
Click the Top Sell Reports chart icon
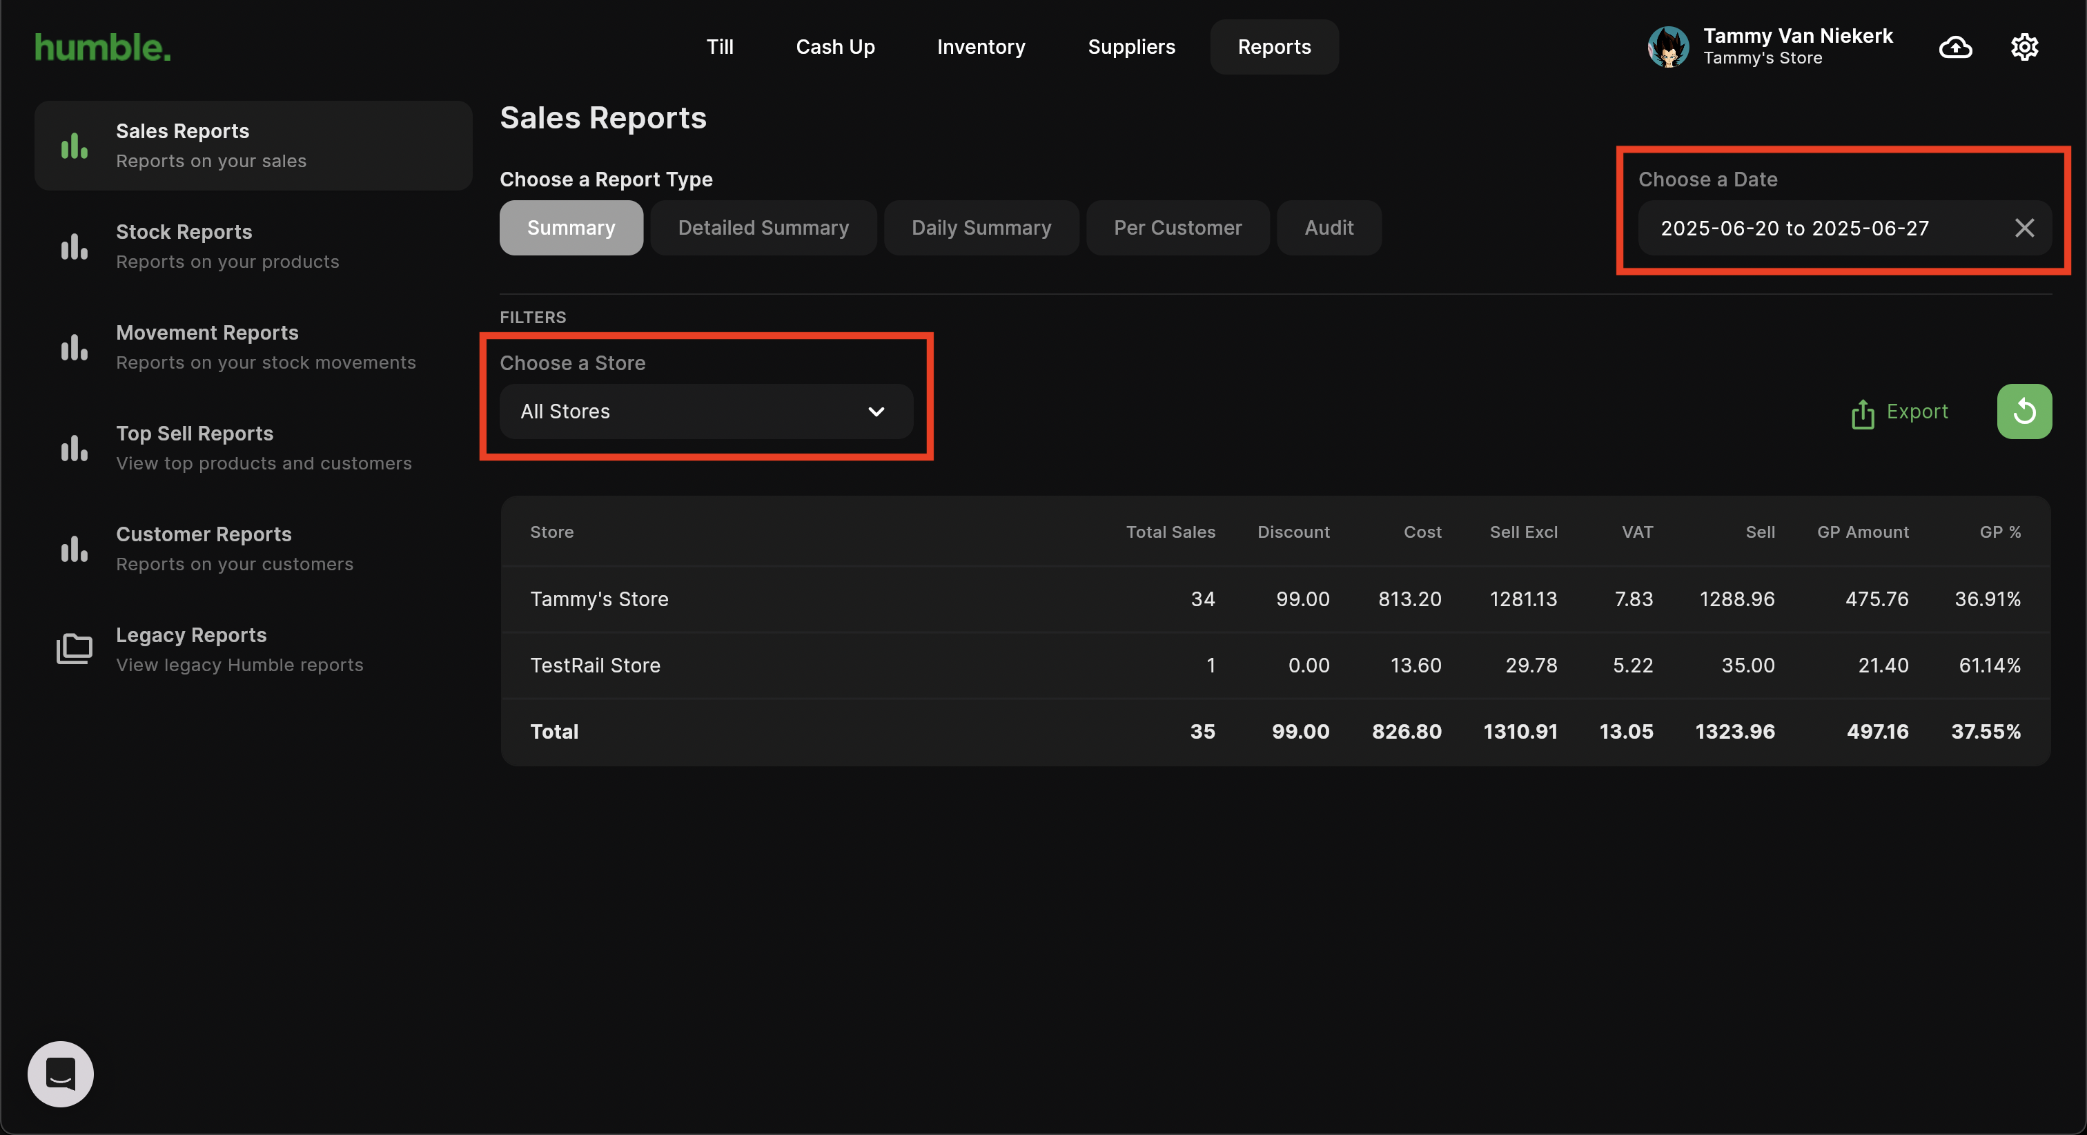75,448
